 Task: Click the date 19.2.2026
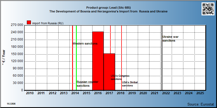pos(11,104)
